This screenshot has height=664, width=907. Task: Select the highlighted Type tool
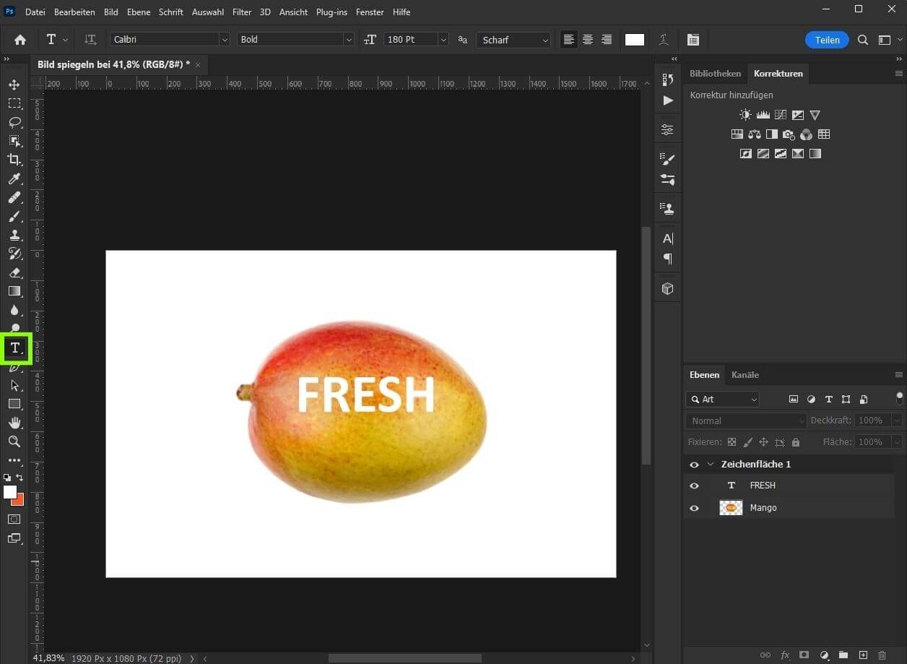[x=14, y=348]
